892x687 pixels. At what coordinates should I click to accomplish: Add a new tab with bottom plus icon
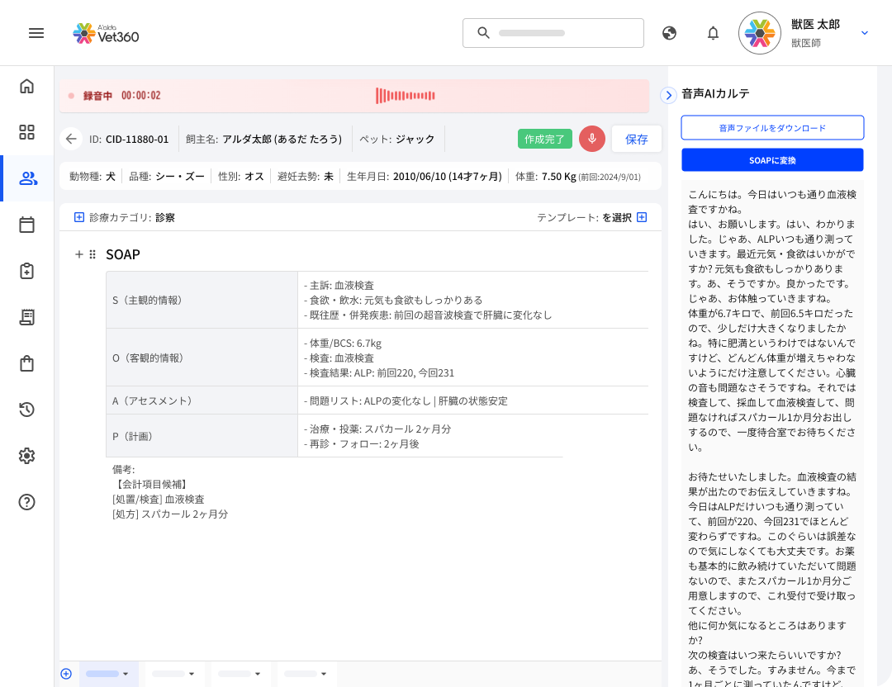point(66,674)
